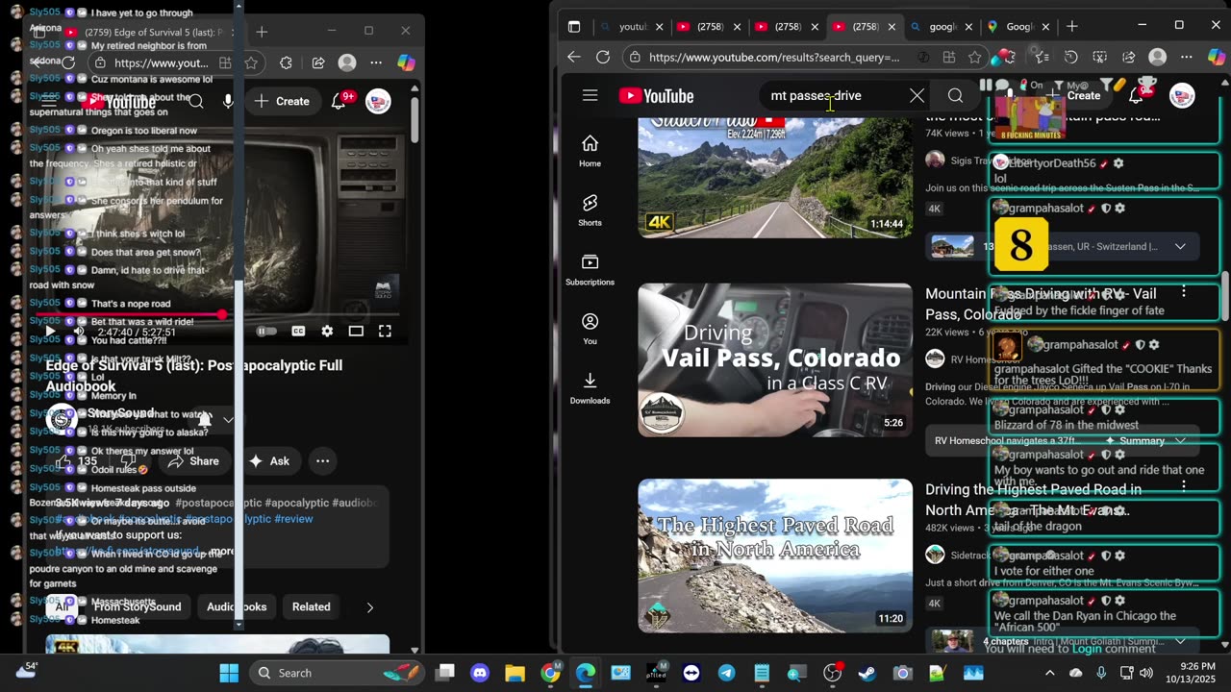Share the page from the left browser toolbar
Image resolution: width=1231 pixels, height=692 pixels.
click(318, 63)
